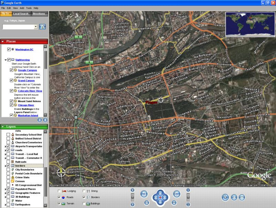Click the Praha station icon on the map
The height and width of the screenshot is (208, 276).
click(76, 117)
